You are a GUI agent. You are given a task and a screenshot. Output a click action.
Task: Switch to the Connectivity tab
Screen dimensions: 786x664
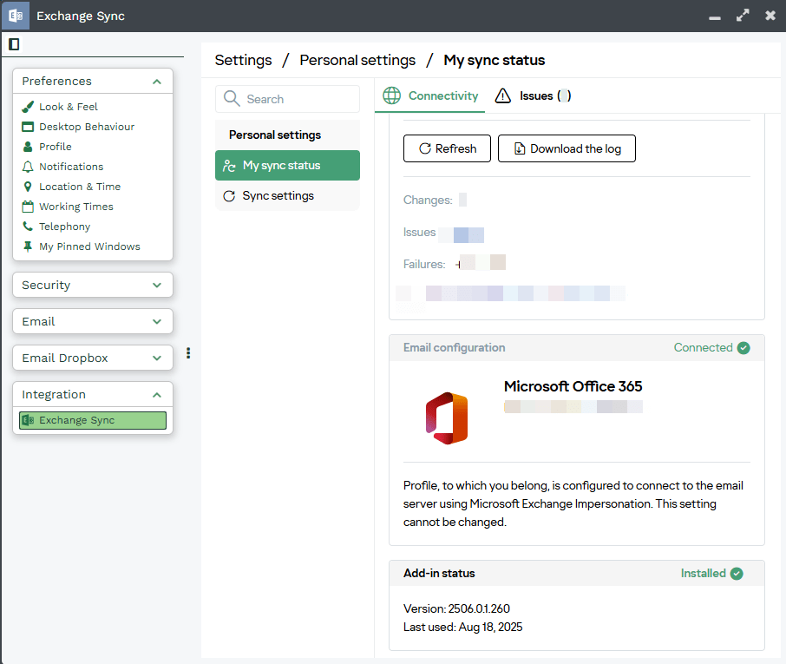[430, 95]
